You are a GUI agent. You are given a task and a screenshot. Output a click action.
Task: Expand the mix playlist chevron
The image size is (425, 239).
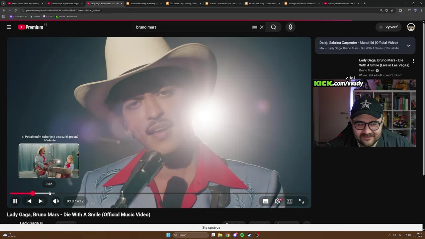(x=409, y=45)
